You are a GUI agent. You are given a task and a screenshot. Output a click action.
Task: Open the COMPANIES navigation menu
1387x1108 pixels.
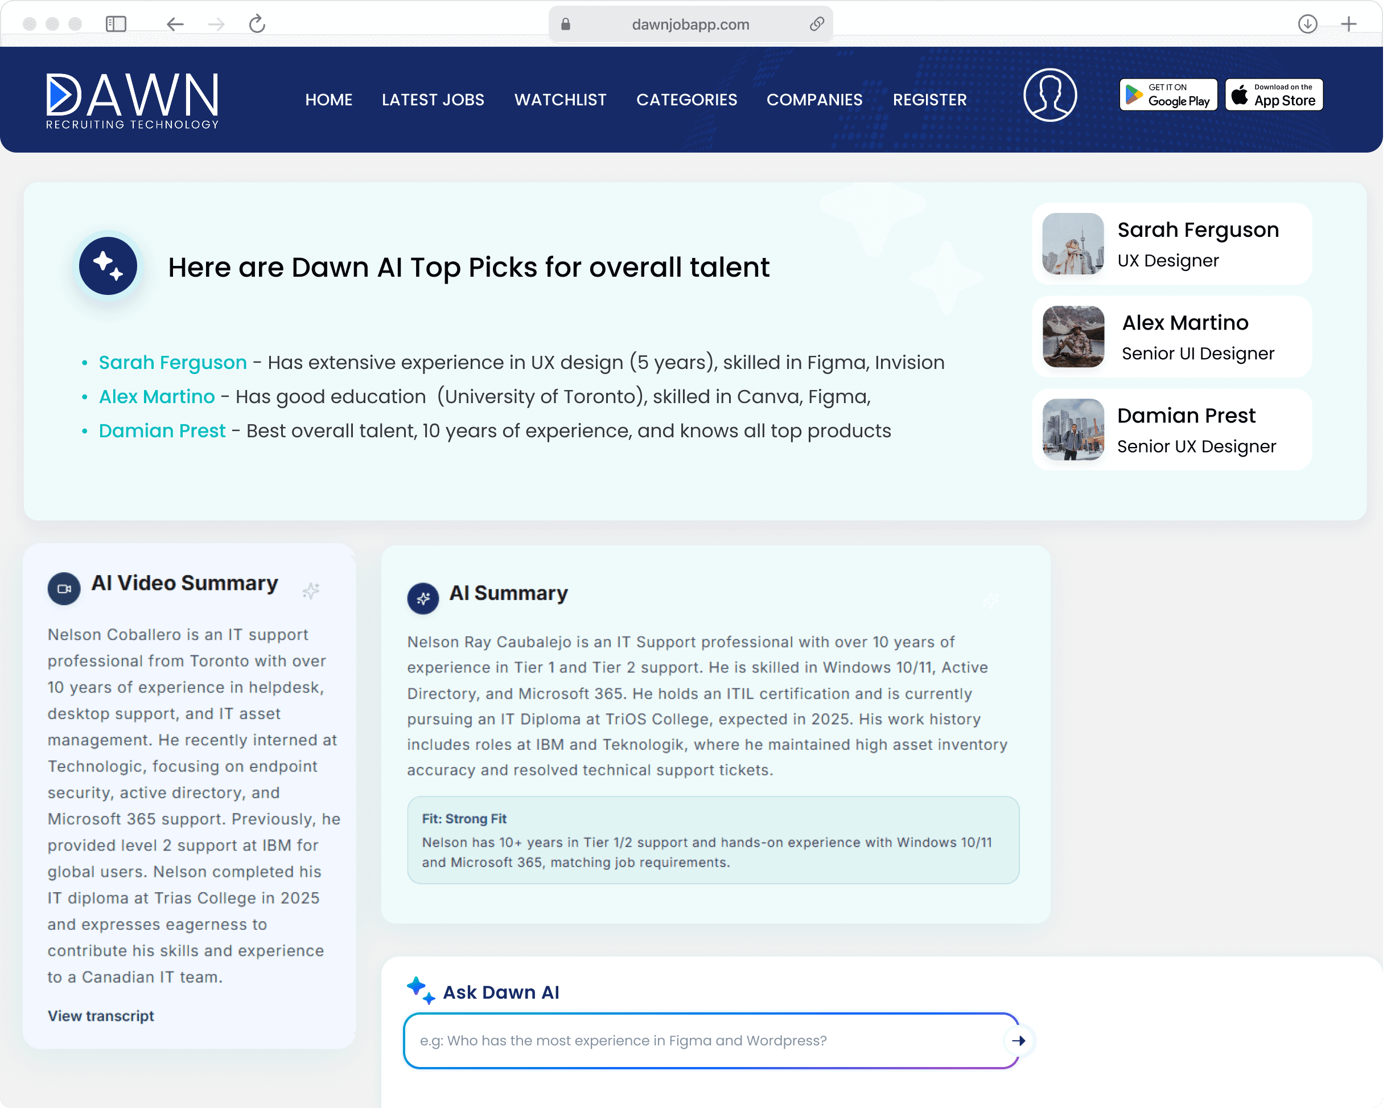click(814, 100)
